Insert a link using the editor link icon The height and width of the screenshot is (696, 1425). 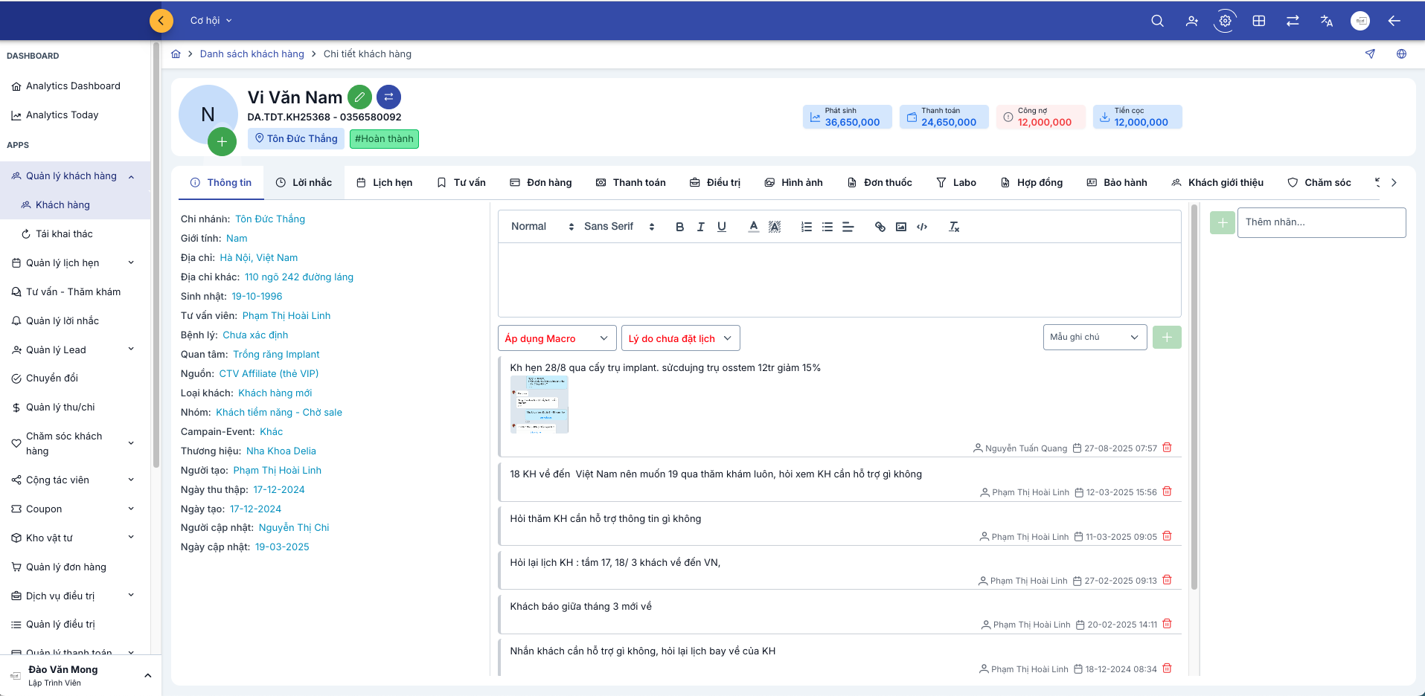(880, 227)
